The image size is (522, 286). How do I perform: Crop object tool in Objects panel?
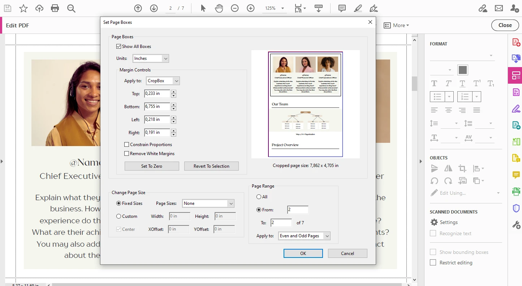pyautogui.click(x=462, y=168)
